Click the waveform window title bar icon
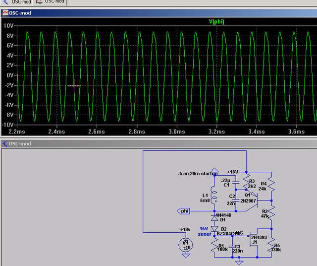The image size is (317, 266). (x=4, y=13)
